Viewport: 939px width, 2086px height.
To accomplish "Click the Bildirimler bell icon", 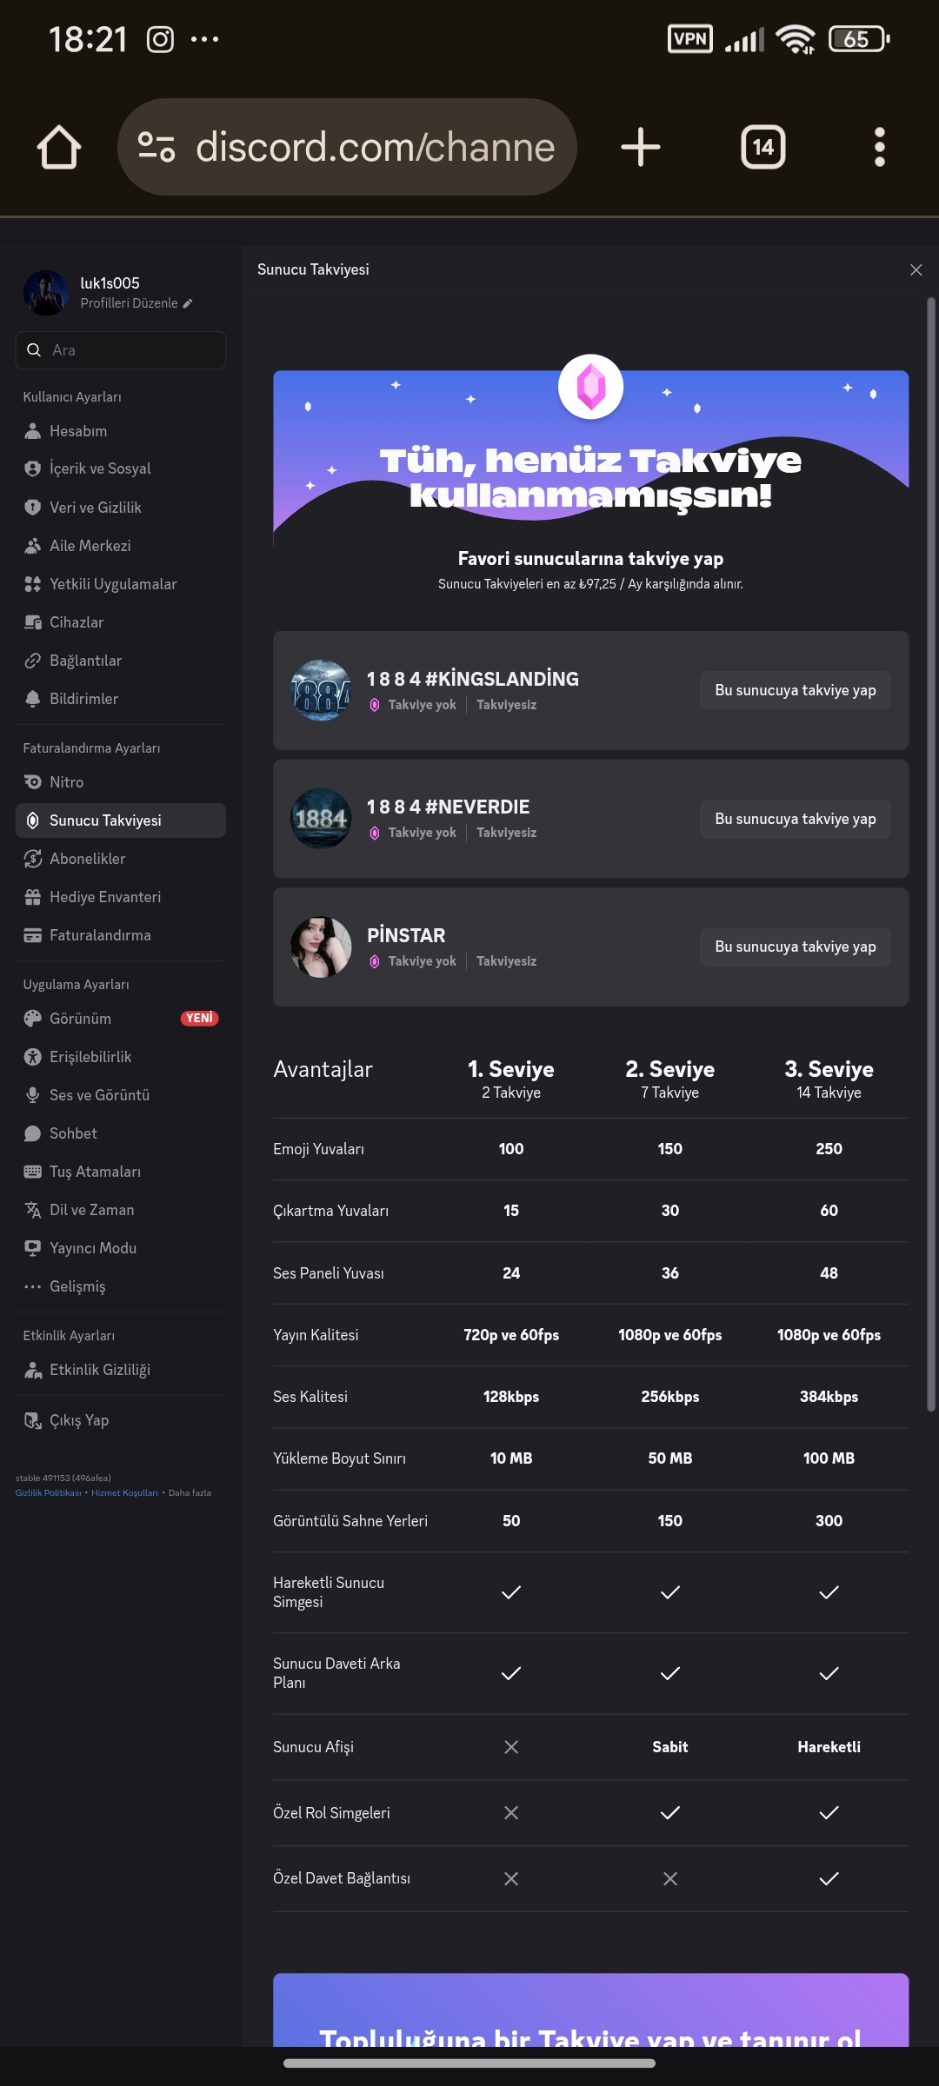I will point(32,699).
